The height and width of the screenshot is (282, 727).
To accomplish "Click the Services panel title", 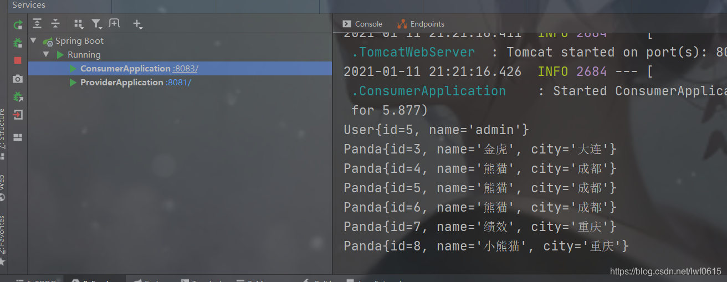I will [29, 5].
